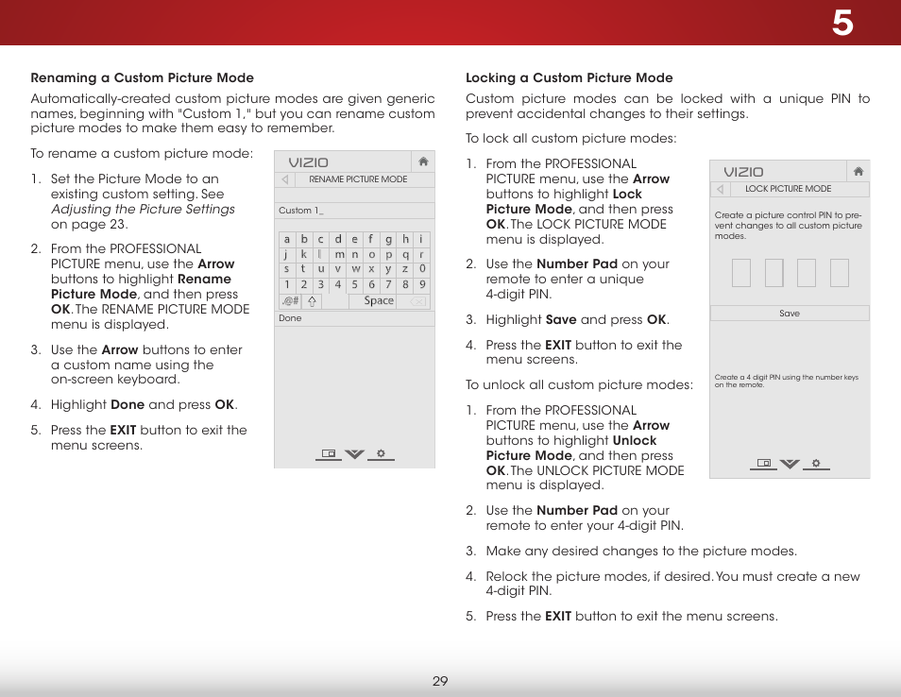Collapse LOCK PICTURE MODE via the back arrow
This screenshot has height=697, width=901.
click(x=718, y=189)
